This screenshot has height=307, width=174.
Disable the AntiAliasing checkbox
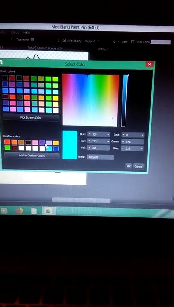(64, 41)
